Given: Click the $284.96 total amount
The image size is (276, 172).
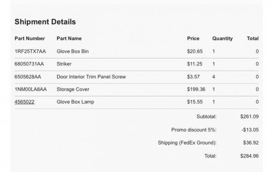Looking at the screenshot, I should (249, 156).
